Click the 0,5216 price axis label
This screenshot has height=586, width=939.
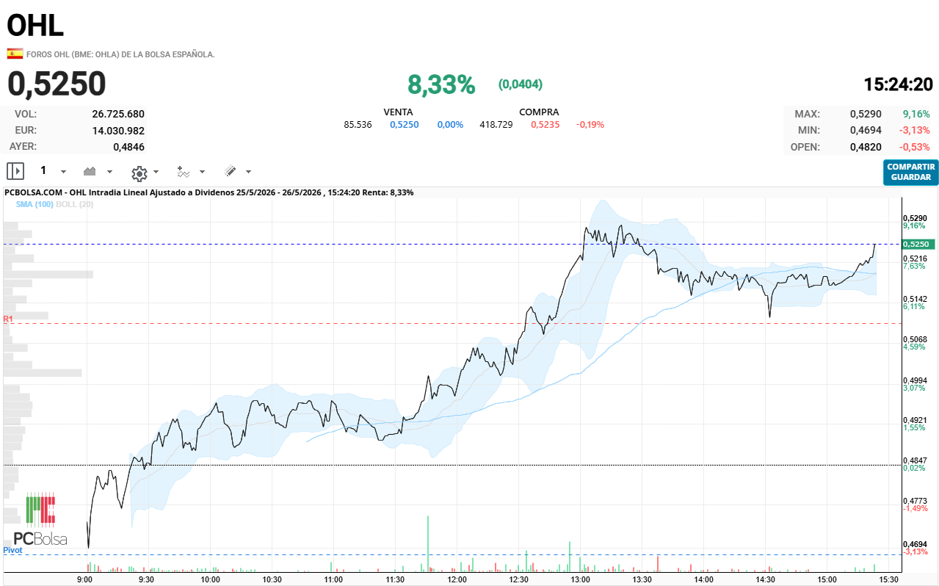pyautogui.click(x=915, y=258)
